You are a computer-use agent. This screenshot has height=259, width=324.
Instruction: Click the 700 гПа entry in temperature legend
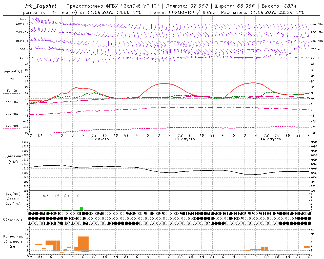point(12,114)
